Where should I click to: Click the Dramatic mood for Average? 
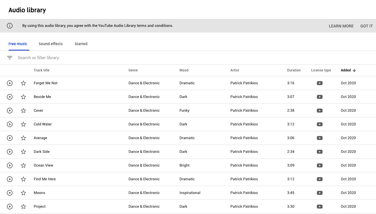(x=187, y=138)
